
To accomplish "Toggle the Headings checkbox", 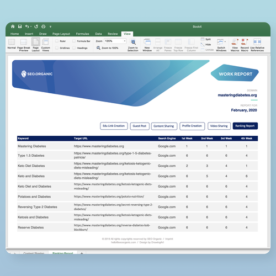I will (74, 48).
